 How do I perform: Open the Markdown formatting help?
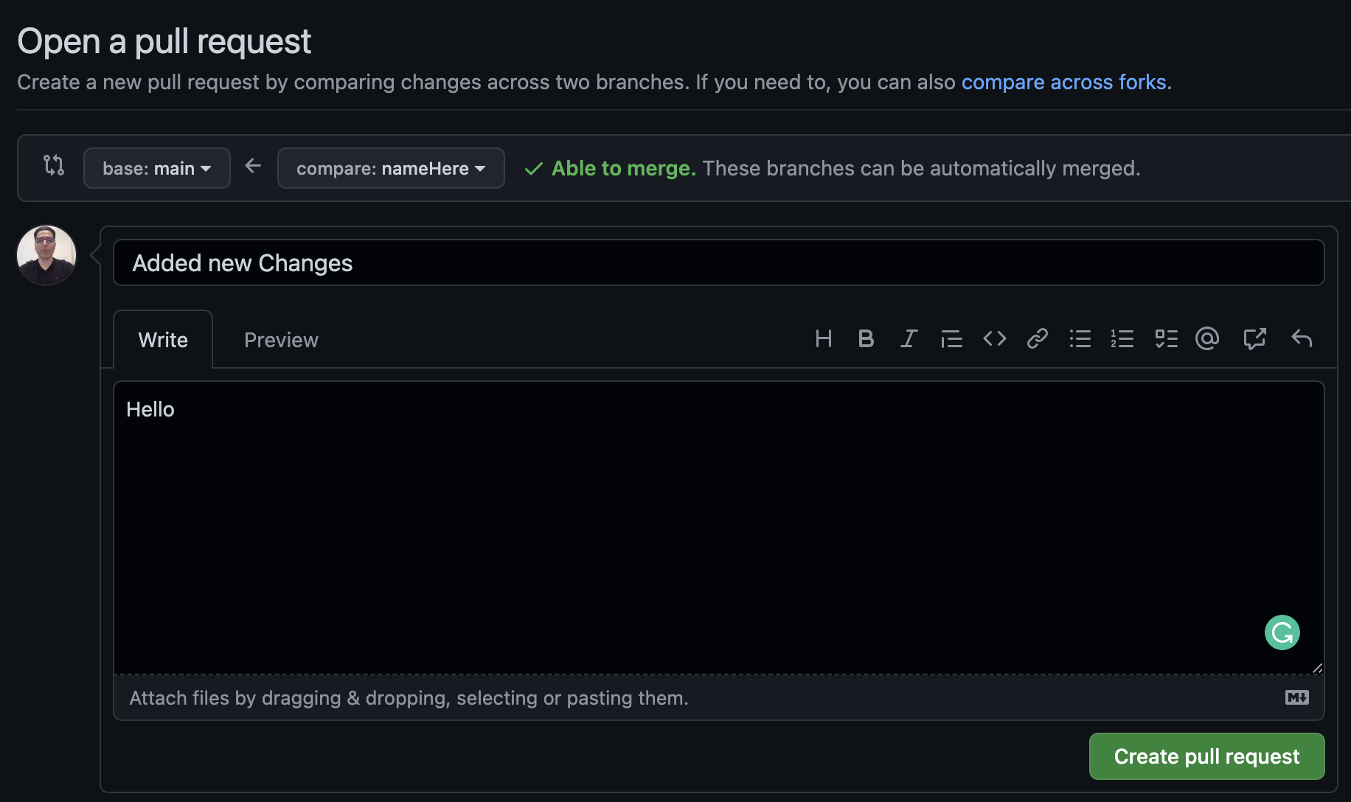[x=1297, y=698]
